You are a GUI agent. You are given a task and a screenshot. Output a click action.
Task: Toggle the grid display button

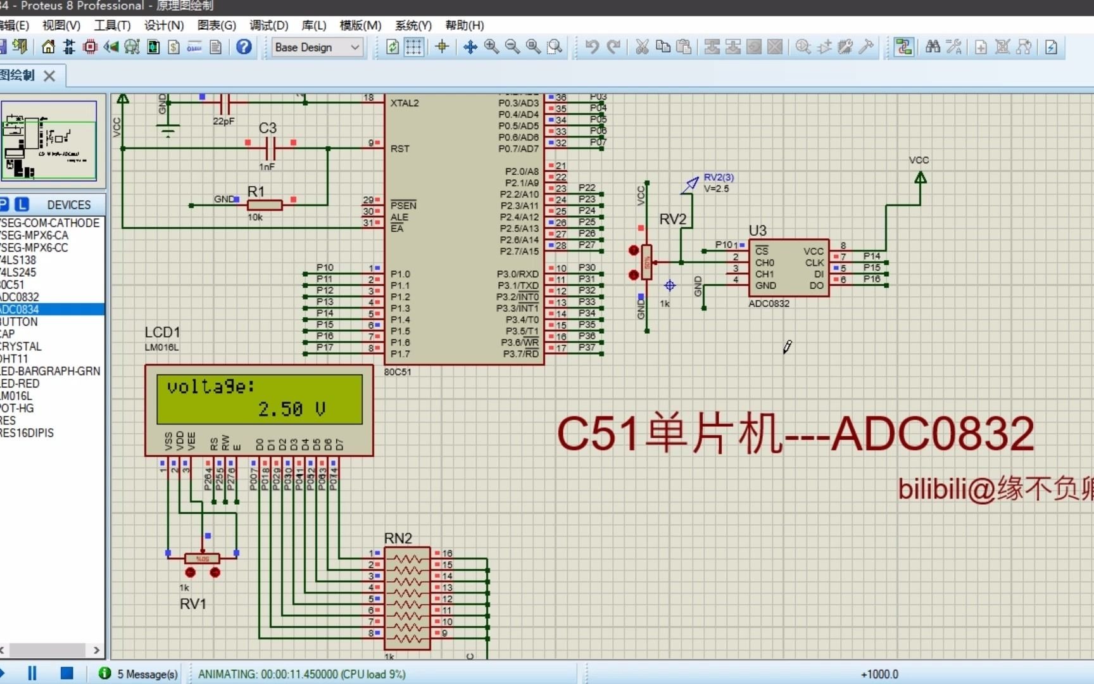[x=413, y=47]
